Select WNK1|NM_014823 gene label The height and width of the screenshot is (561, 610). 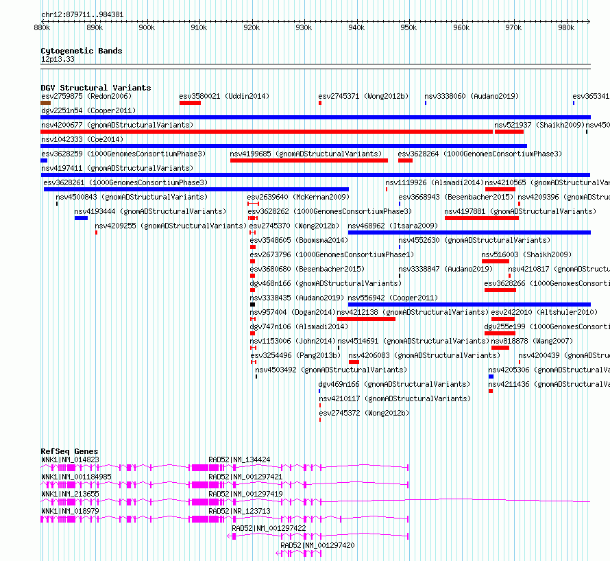pos(70,459)
